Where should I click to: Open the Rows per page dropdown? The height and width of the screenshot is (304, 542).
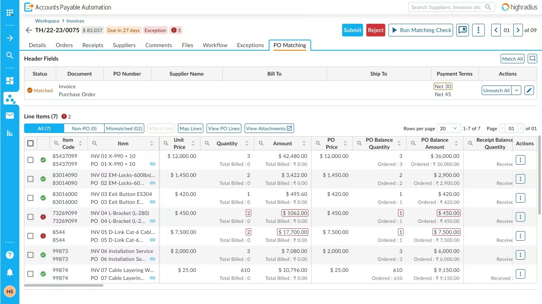tap(448, 128)
